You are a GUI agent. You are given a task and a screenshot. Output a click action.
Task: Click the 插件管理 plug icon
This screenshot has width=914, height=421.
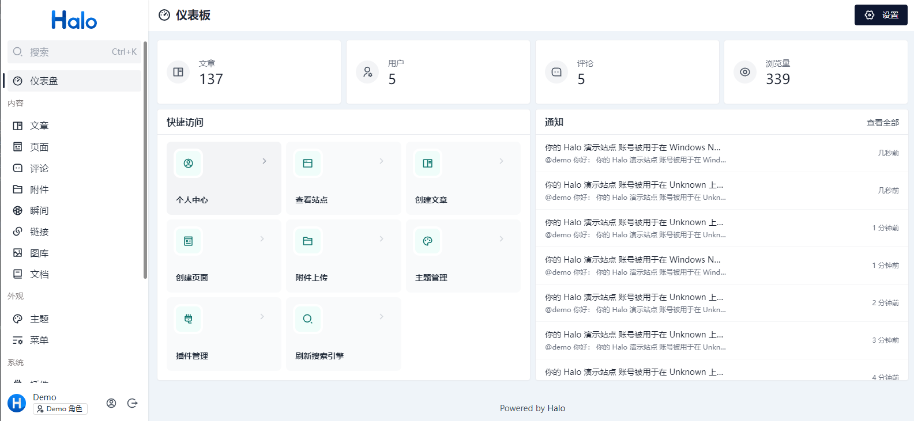click(188, 319)
